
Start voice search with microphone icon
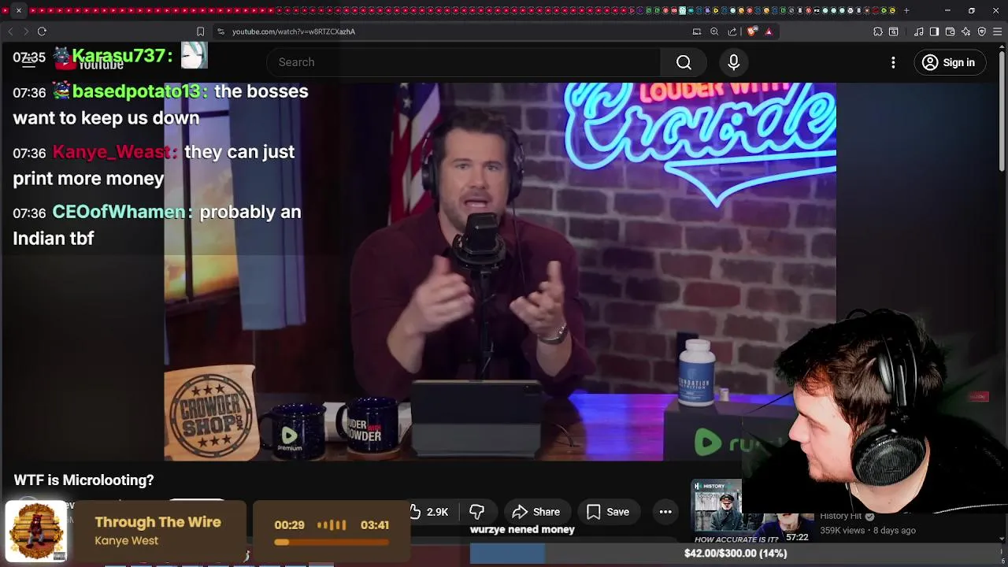pyautogui.click(x=733, y=62)
